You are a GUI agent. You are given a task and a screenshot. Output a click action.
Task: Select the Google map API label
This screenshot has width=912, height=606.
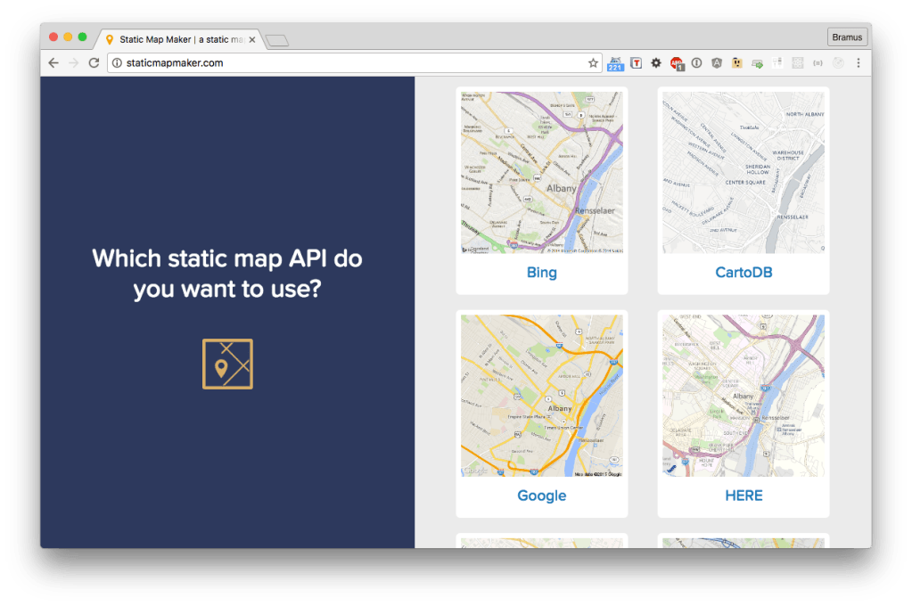[541, 495]
